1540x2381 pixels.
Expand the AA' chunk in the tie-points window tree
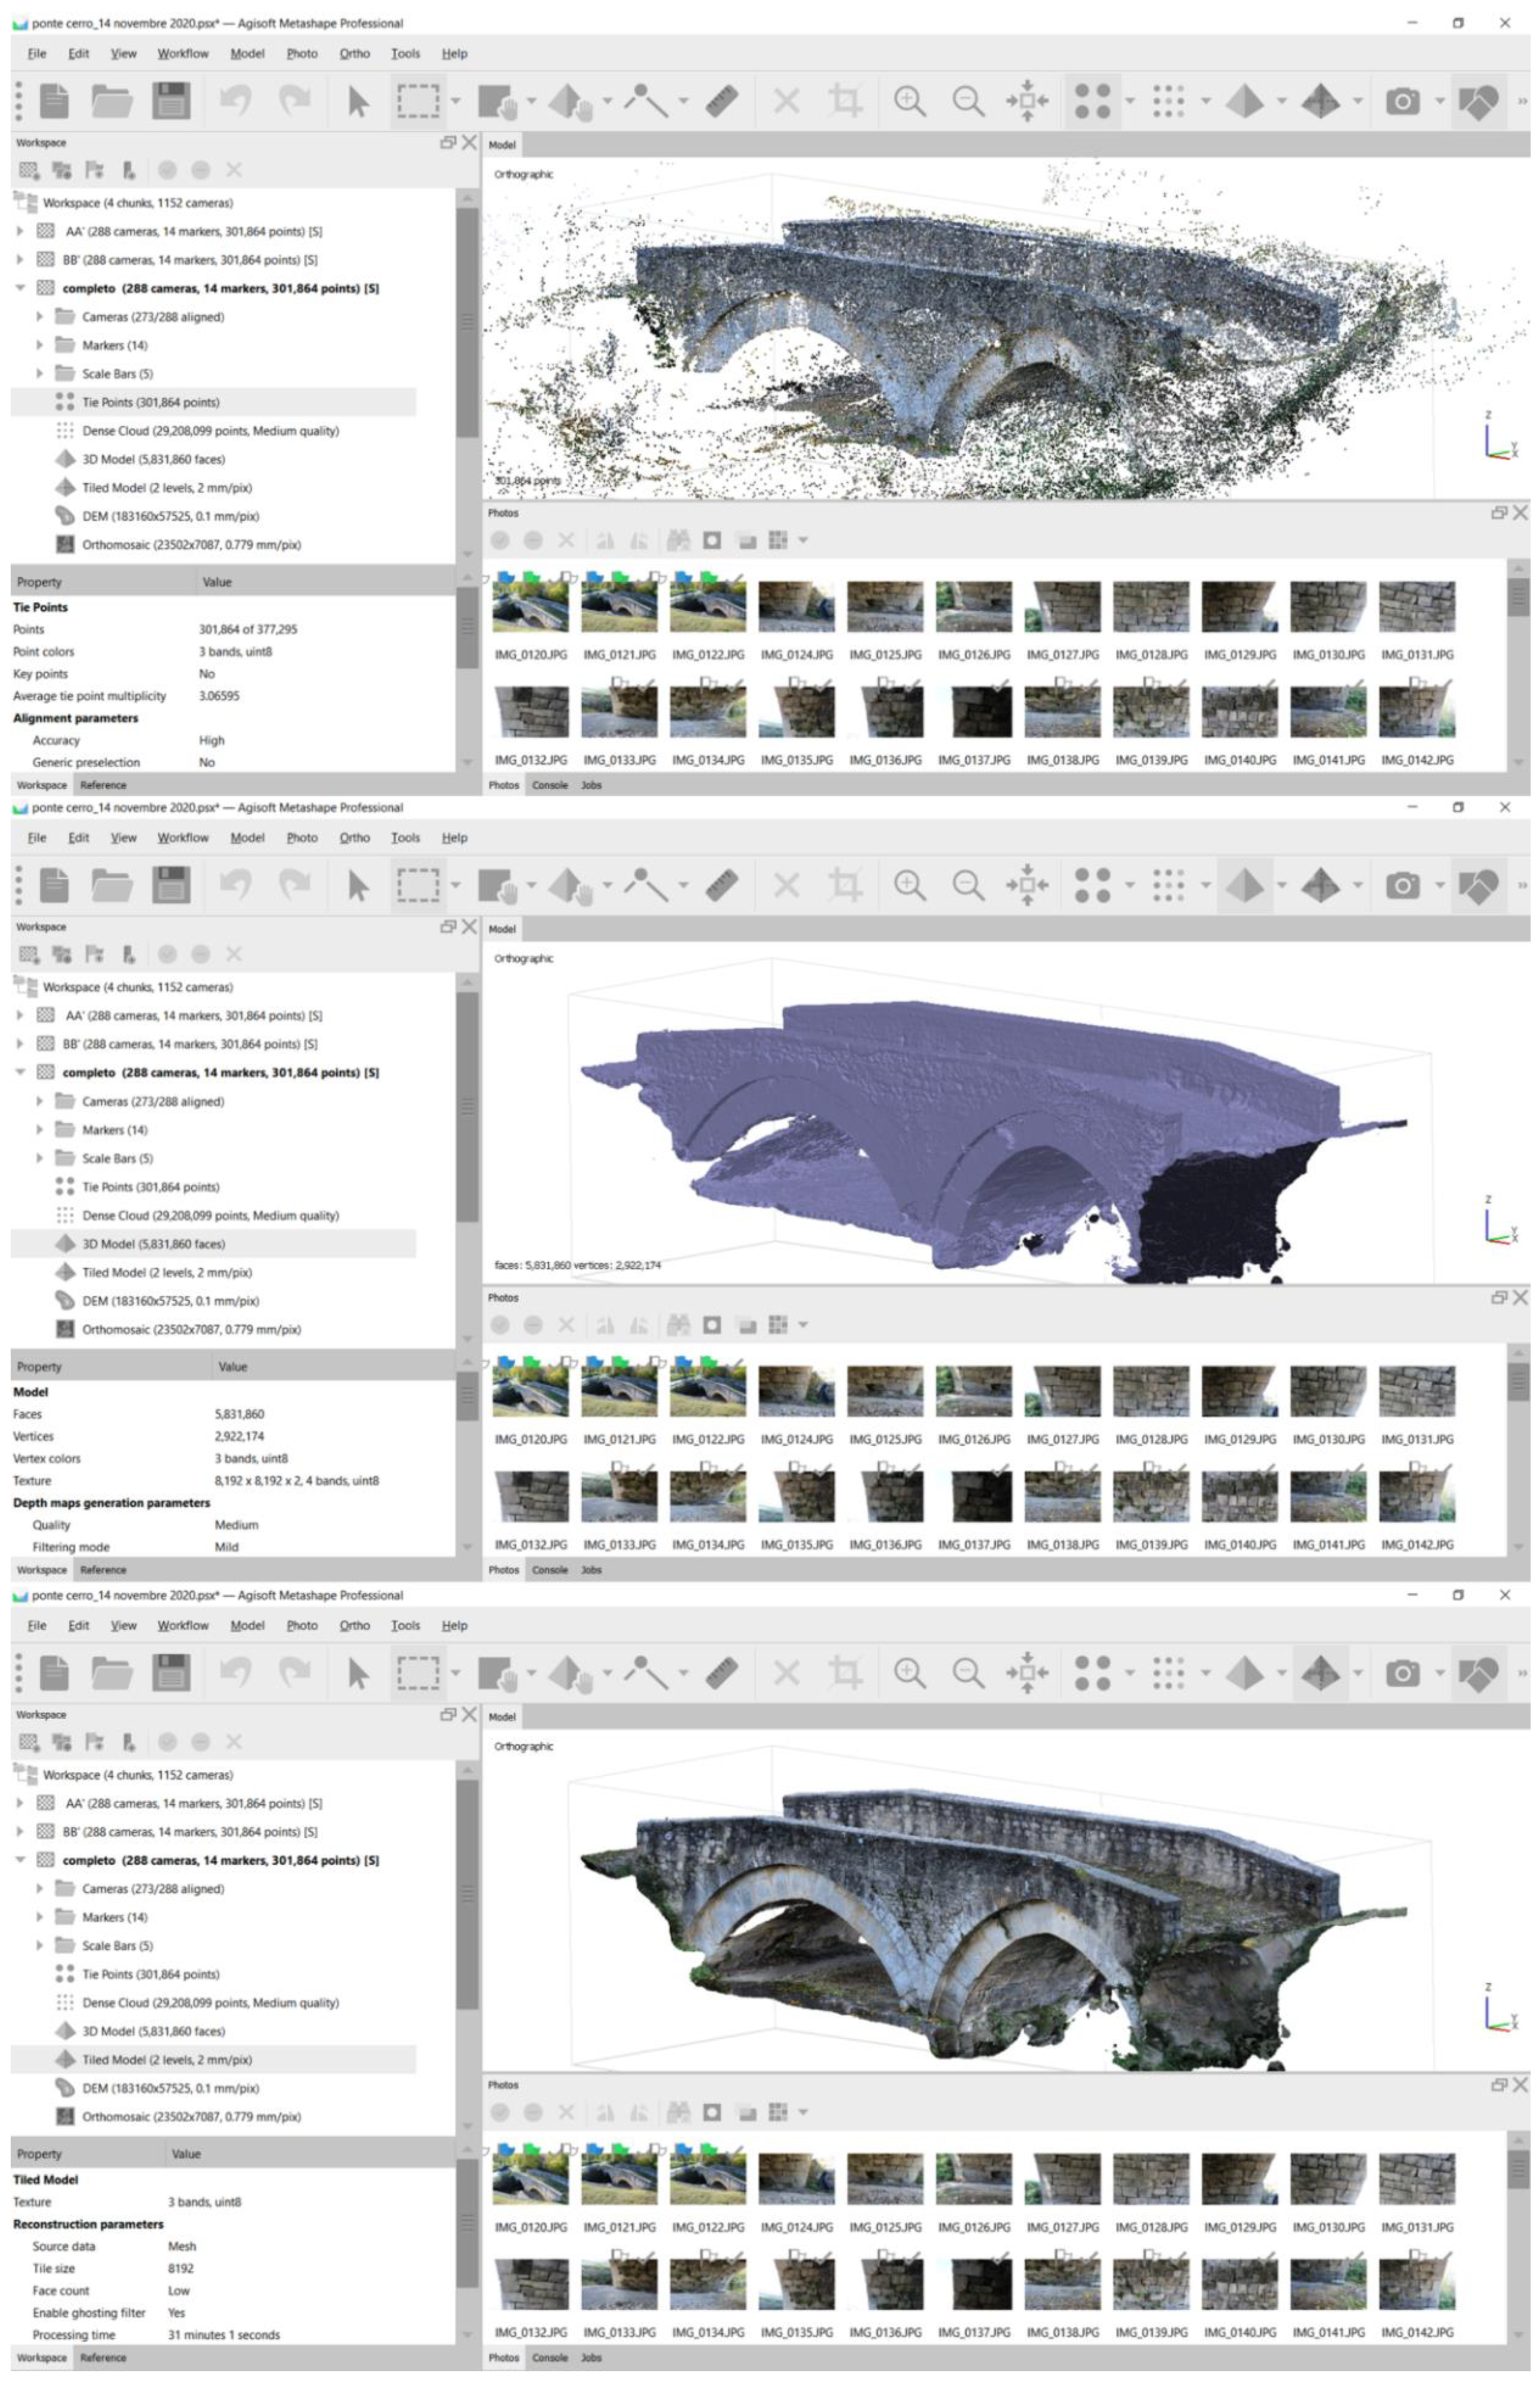pos(20,231)
